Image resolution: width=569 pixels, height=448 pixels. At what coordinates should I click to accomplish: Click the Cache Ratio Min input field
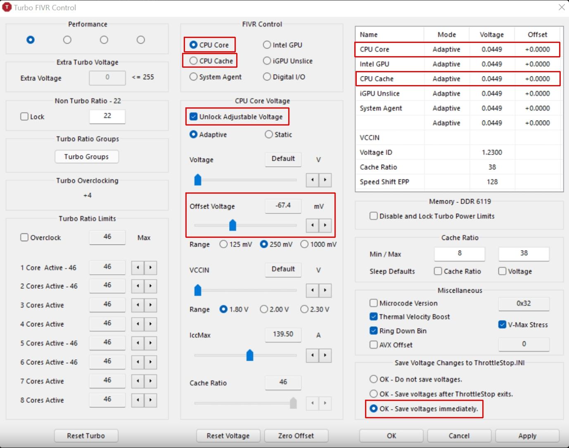460,254
